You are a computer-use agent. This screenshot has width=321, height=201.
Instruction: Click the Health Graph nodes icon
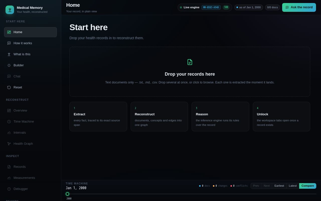(x=9, y=144)
